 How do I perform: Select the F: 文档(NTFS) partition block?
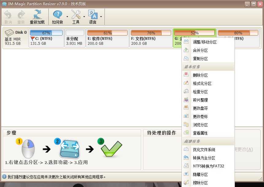[x=151, y=37]
